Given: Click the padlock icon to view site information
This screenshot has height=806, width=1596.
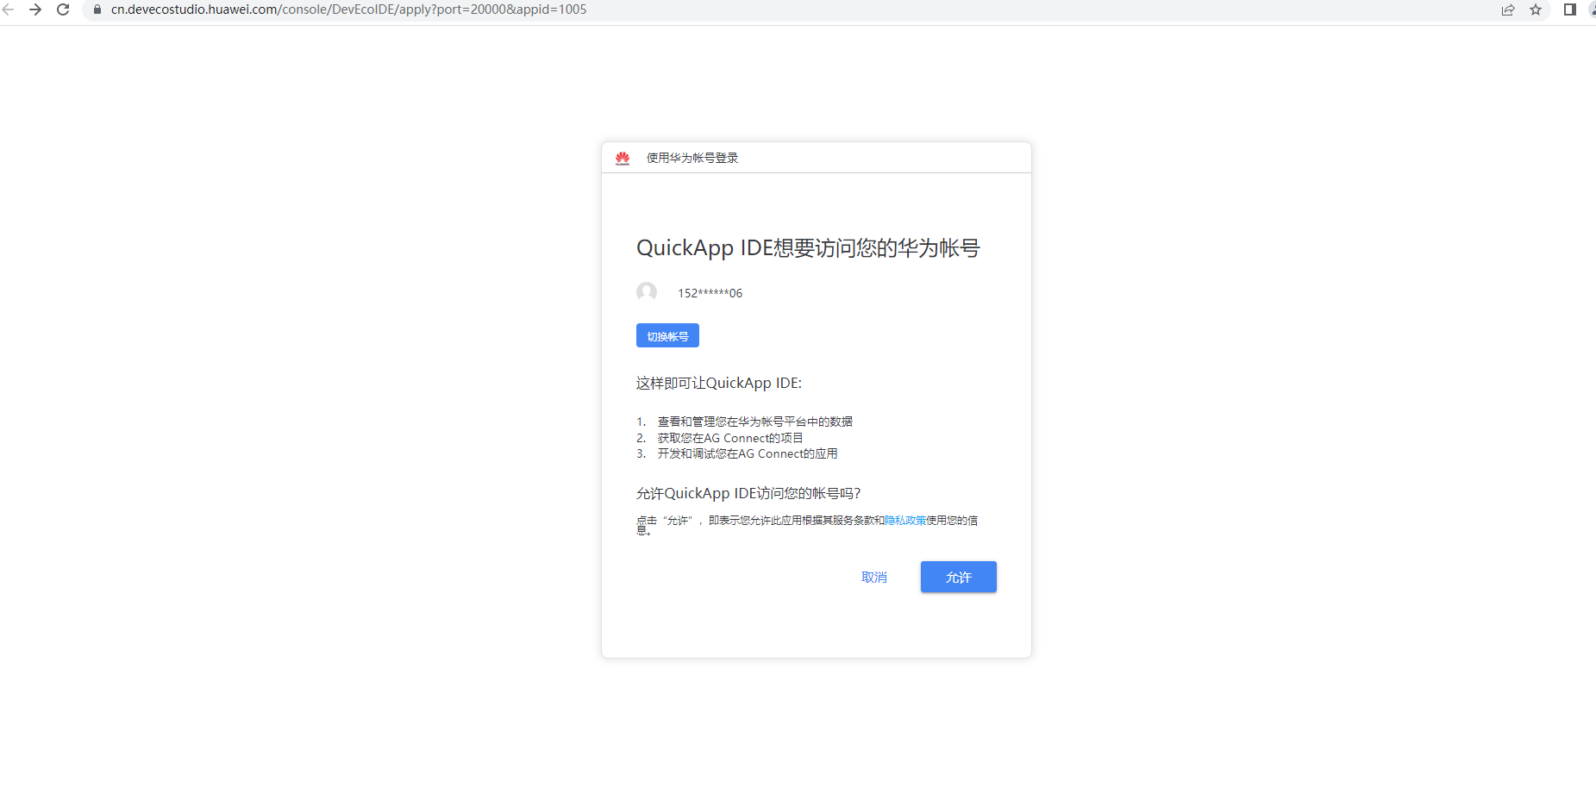Looking at the screenshot, I should point(95,9).
